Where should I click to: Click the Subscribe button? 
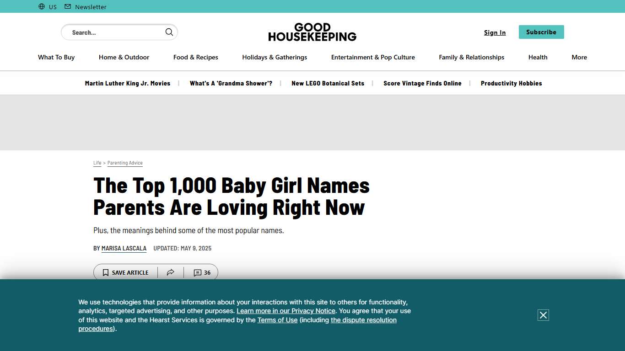click(541, 32)
